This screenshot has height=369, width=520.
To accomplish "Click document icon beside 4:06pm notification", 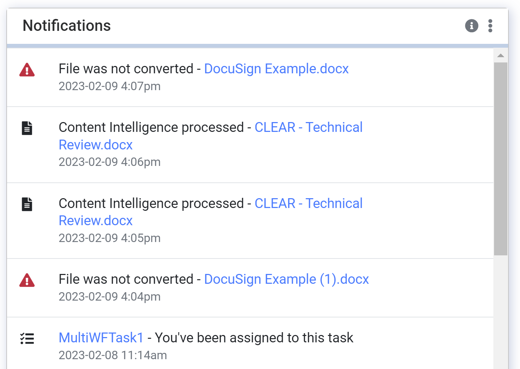I will click(x=27, y=128).
